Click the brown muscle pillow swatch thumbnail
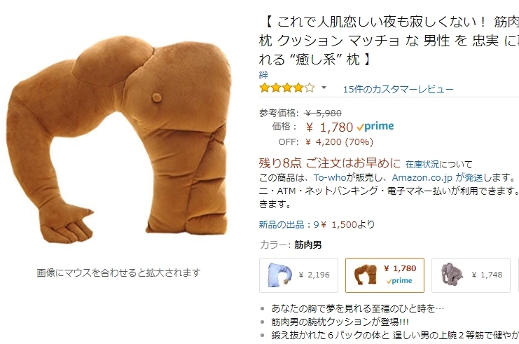Image resolution: width=519 pixels, height=344 pixels. (365, 275)
